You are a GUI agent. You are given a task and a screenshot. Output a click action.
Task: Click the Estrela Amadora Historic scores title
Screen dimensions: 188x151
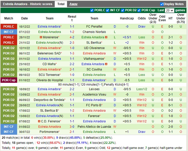(x=28, y=4)
